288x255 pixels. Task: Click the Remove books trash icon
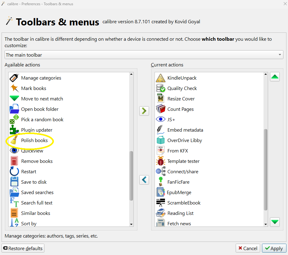[x=14, y=161]
